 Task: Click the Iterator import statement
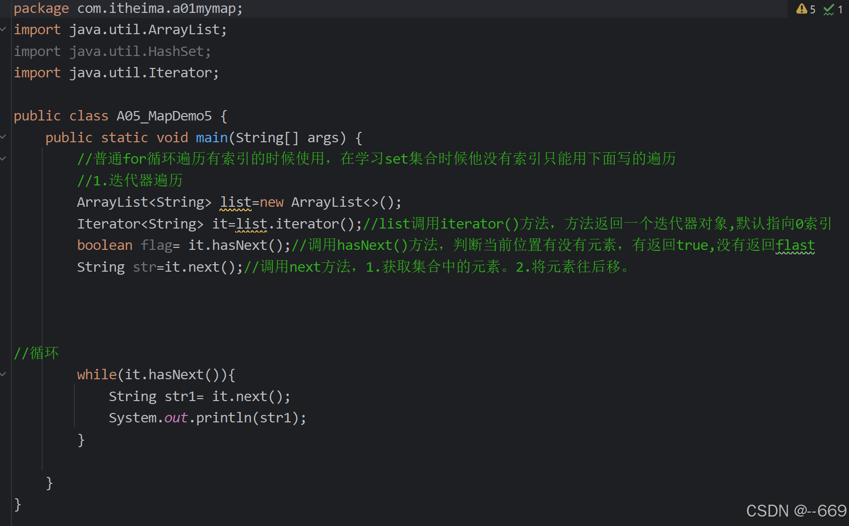click(x=116, y=72)
